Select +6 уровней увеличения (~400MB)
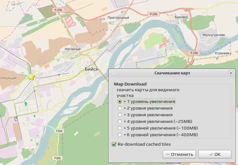238x165 pixels. point(120,135)
